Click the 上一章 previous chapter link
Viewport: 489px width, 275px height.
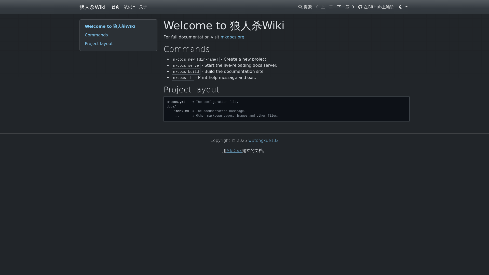click(324, 7)
